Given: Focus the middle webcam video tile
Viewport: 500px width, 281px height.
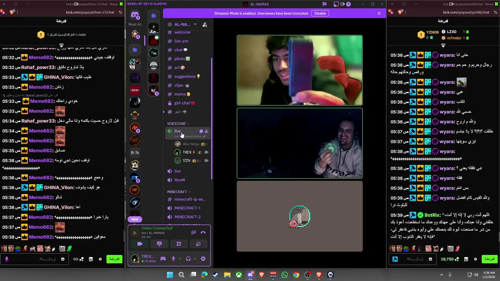Looking at the screenshot, I should click(300, 143).
